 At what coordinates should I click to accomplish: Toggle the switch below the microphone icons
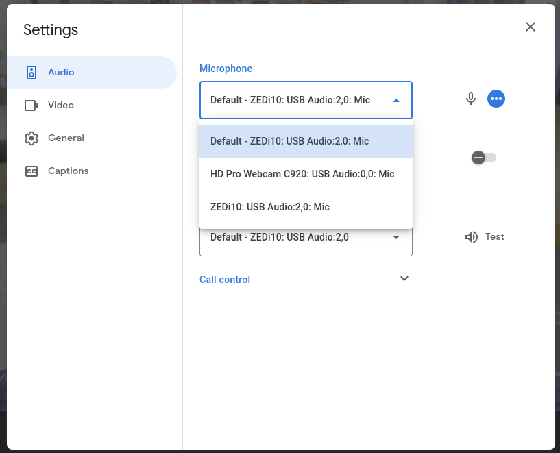(x=484, y=158)
